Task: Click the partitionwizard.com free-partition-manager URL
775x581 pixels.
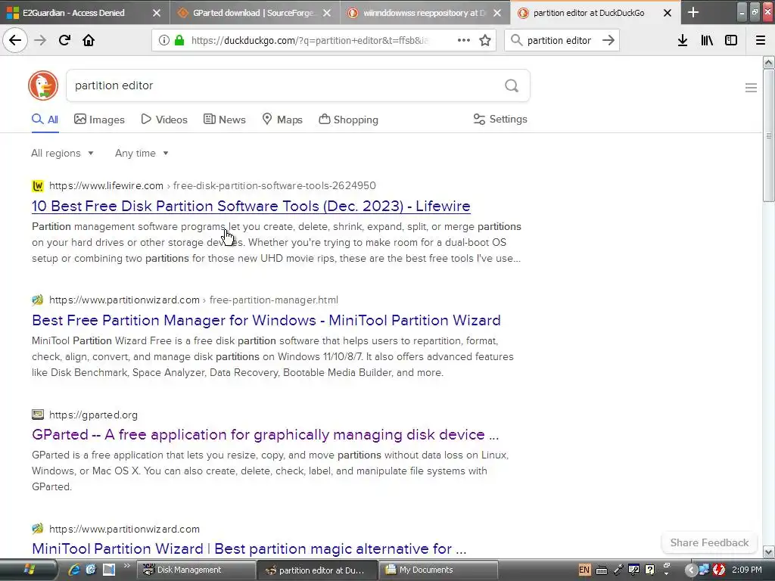Action: (194, 300)
